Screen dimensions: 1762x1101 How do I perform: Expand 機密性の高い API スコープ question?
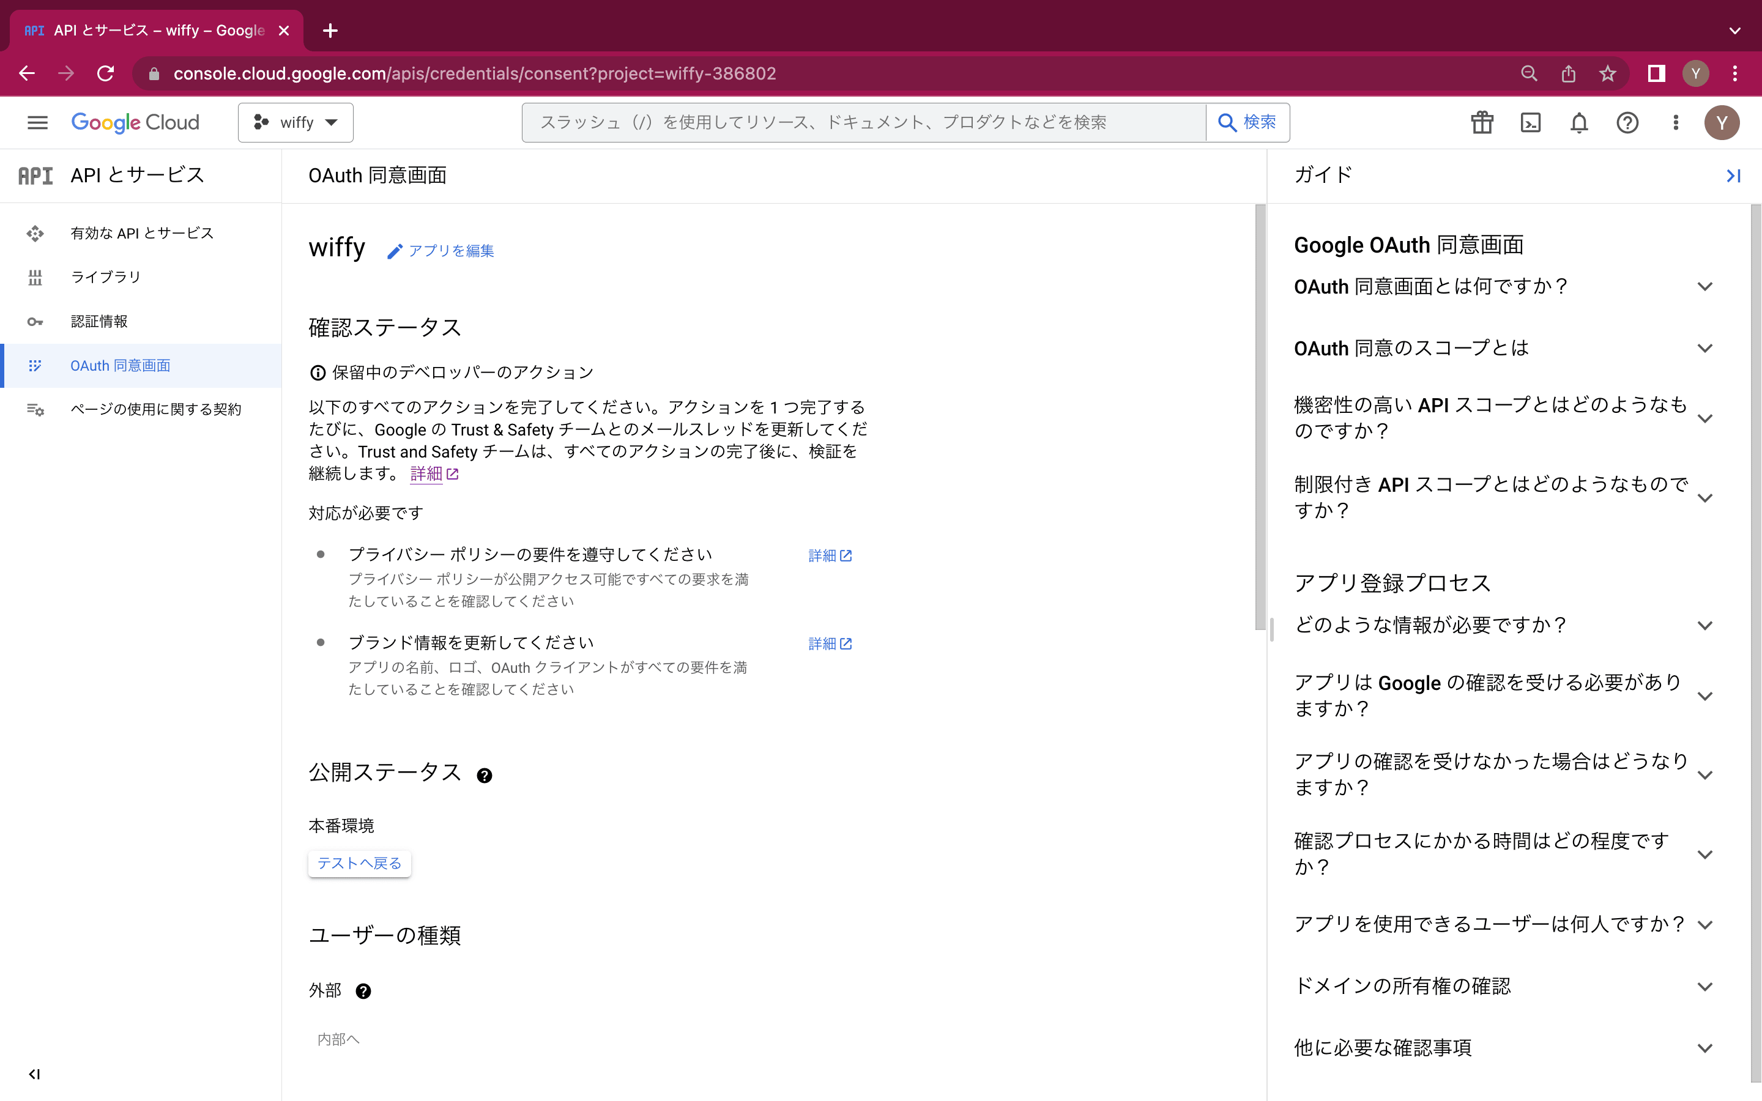pos(1504,418)
